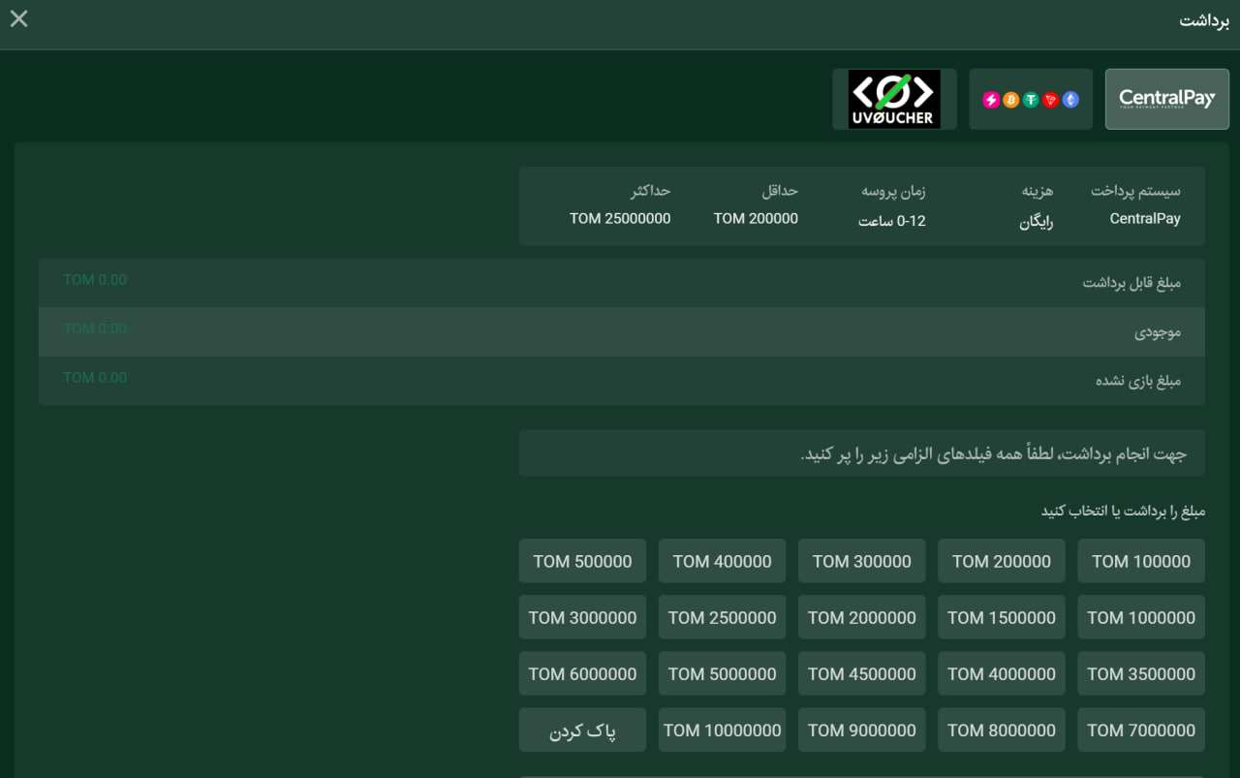Choose TOM 2500000 amount button
This screenshot has height=778, width=1240.
click(x=722, y=617)
